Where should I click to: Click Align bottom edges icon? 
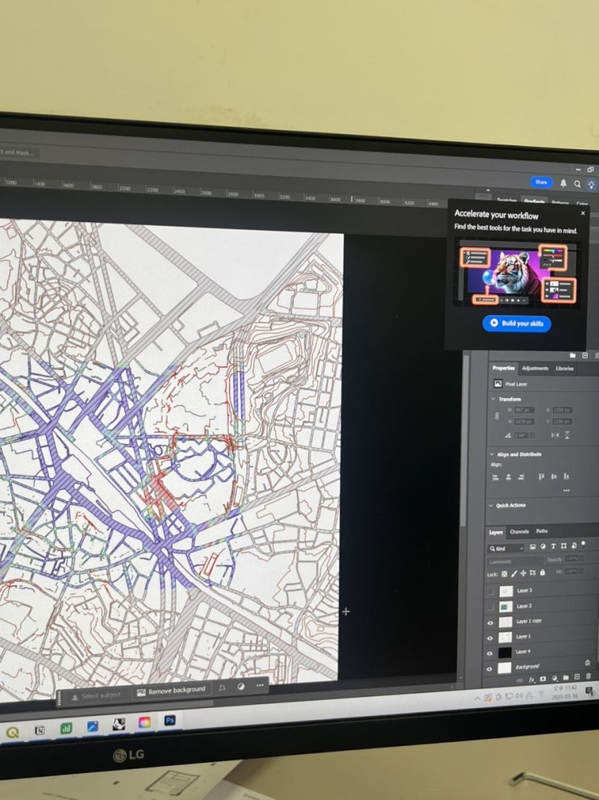point(566,476)
